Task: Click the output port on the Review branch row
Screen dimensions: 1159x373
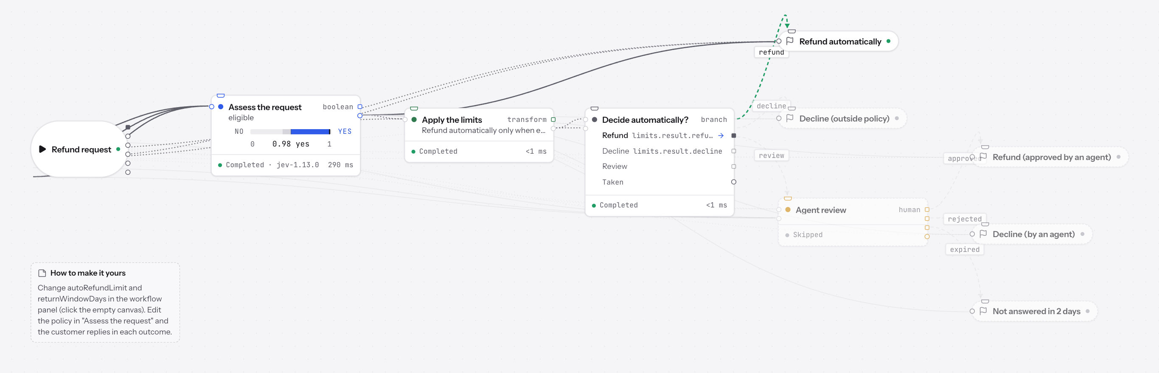Action: tap(733, 166)
